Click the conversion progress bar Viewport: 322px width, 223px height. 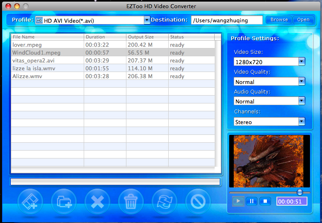115,182
